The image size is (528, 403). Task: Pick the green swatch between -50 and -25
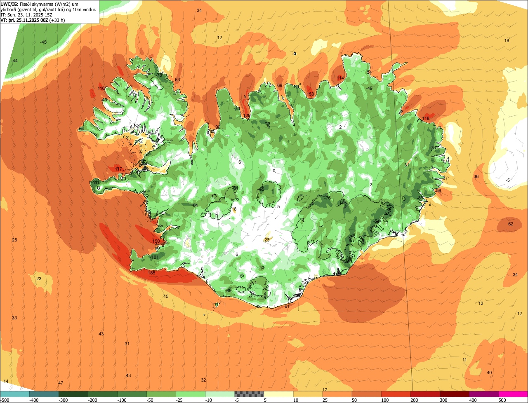tap(161, 394)
